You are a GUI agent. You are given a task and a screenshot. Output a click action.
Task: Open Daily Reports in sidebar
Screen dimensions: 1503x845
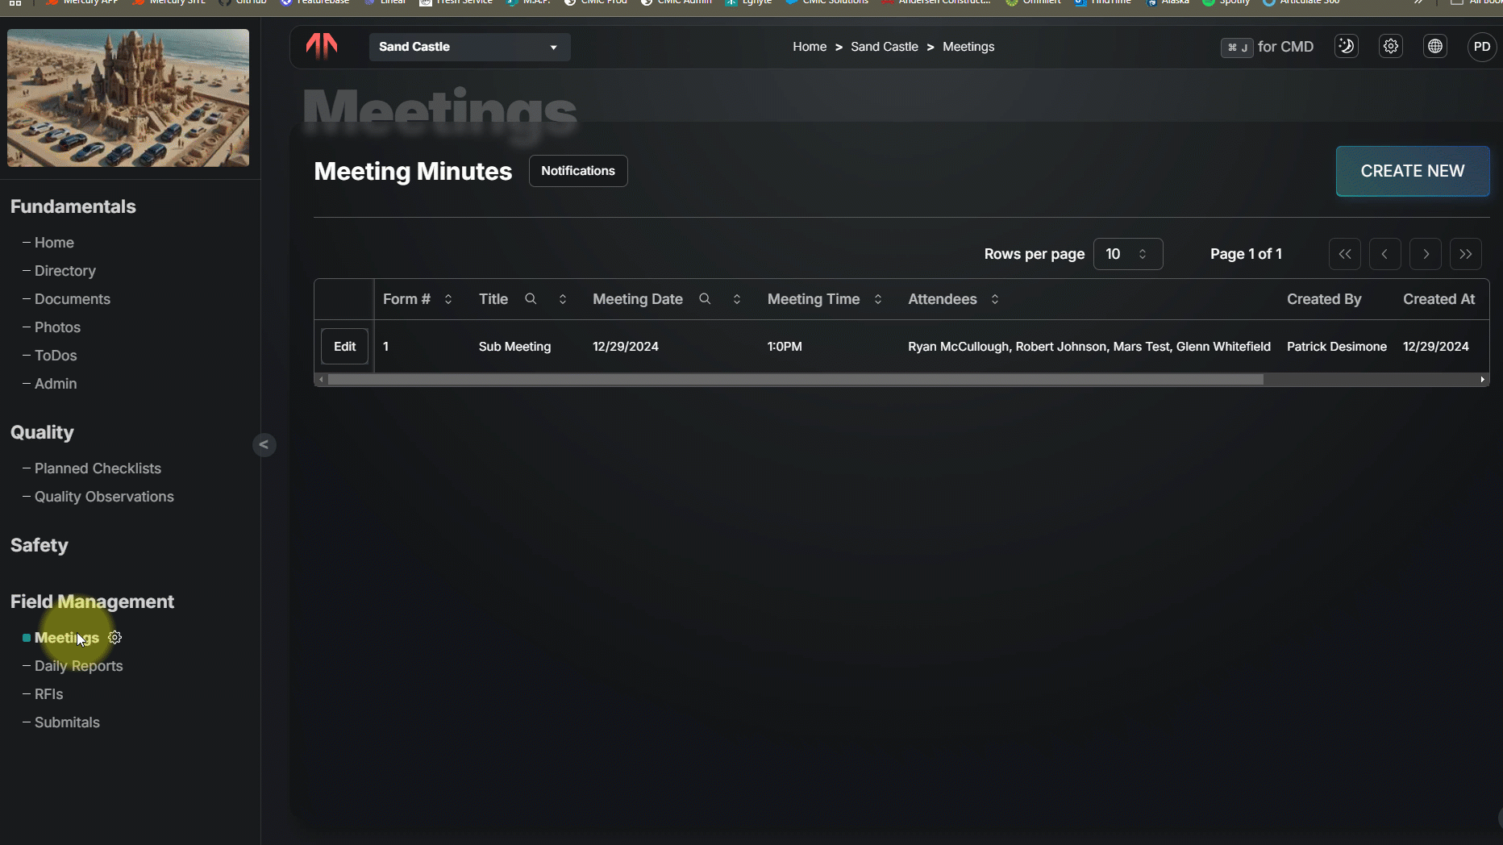78,666
